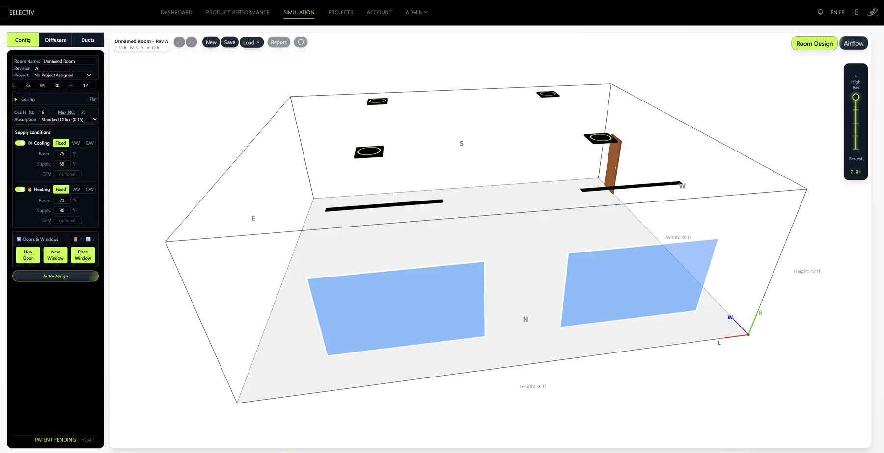This screenshot has height=453, width=884.
Task: Expand the Ceiling section
Action: [x=55, y=99]
